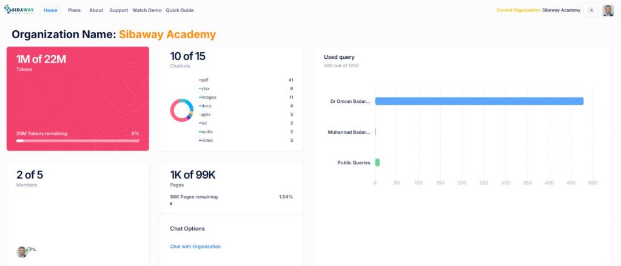Screen dimensions: 621x266
Task: Click the member avatar in Members card
Action: (x=22, y=251)
